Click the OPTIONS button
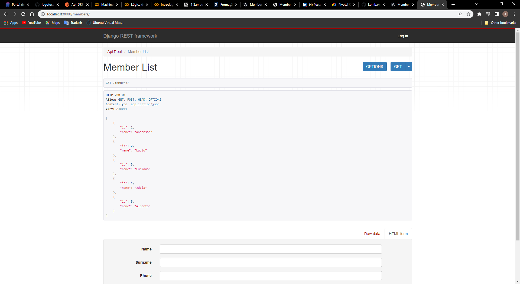 (375, 67)
